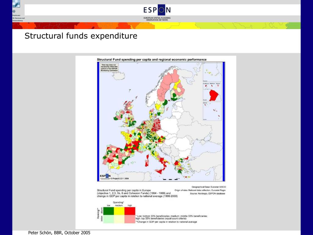Click the ESPON logo on the map
313x235 pixels.
[105, 176]
